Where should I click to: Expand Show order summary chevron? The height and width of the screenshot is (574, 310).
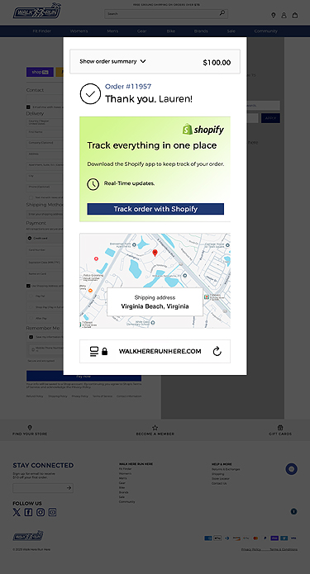pos(143,61)
